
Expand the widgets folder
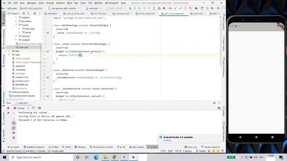[16, 40]
